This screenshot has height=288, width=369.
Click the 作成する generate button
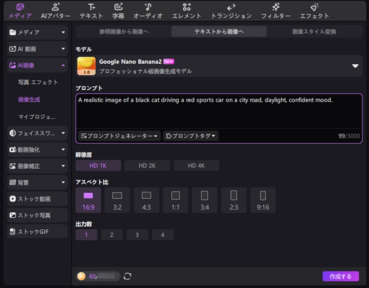(x=340, y=276)
